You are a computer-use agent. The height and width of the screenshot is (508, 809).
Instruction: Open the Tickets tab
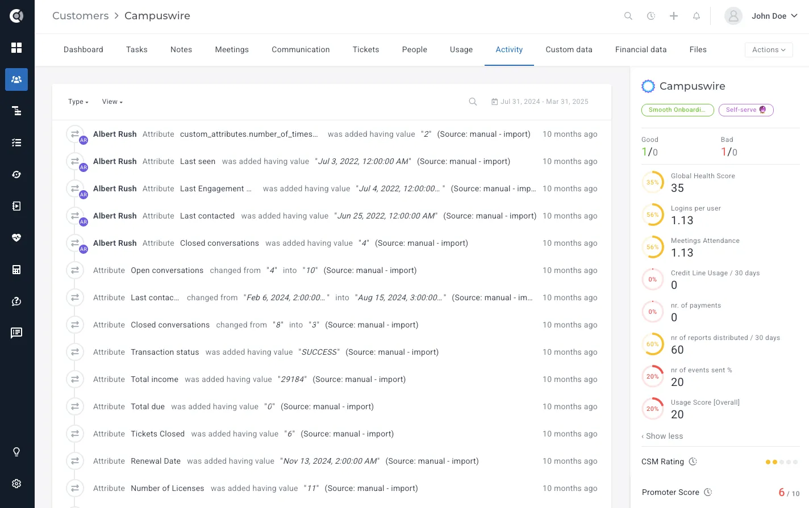point(366,50)
